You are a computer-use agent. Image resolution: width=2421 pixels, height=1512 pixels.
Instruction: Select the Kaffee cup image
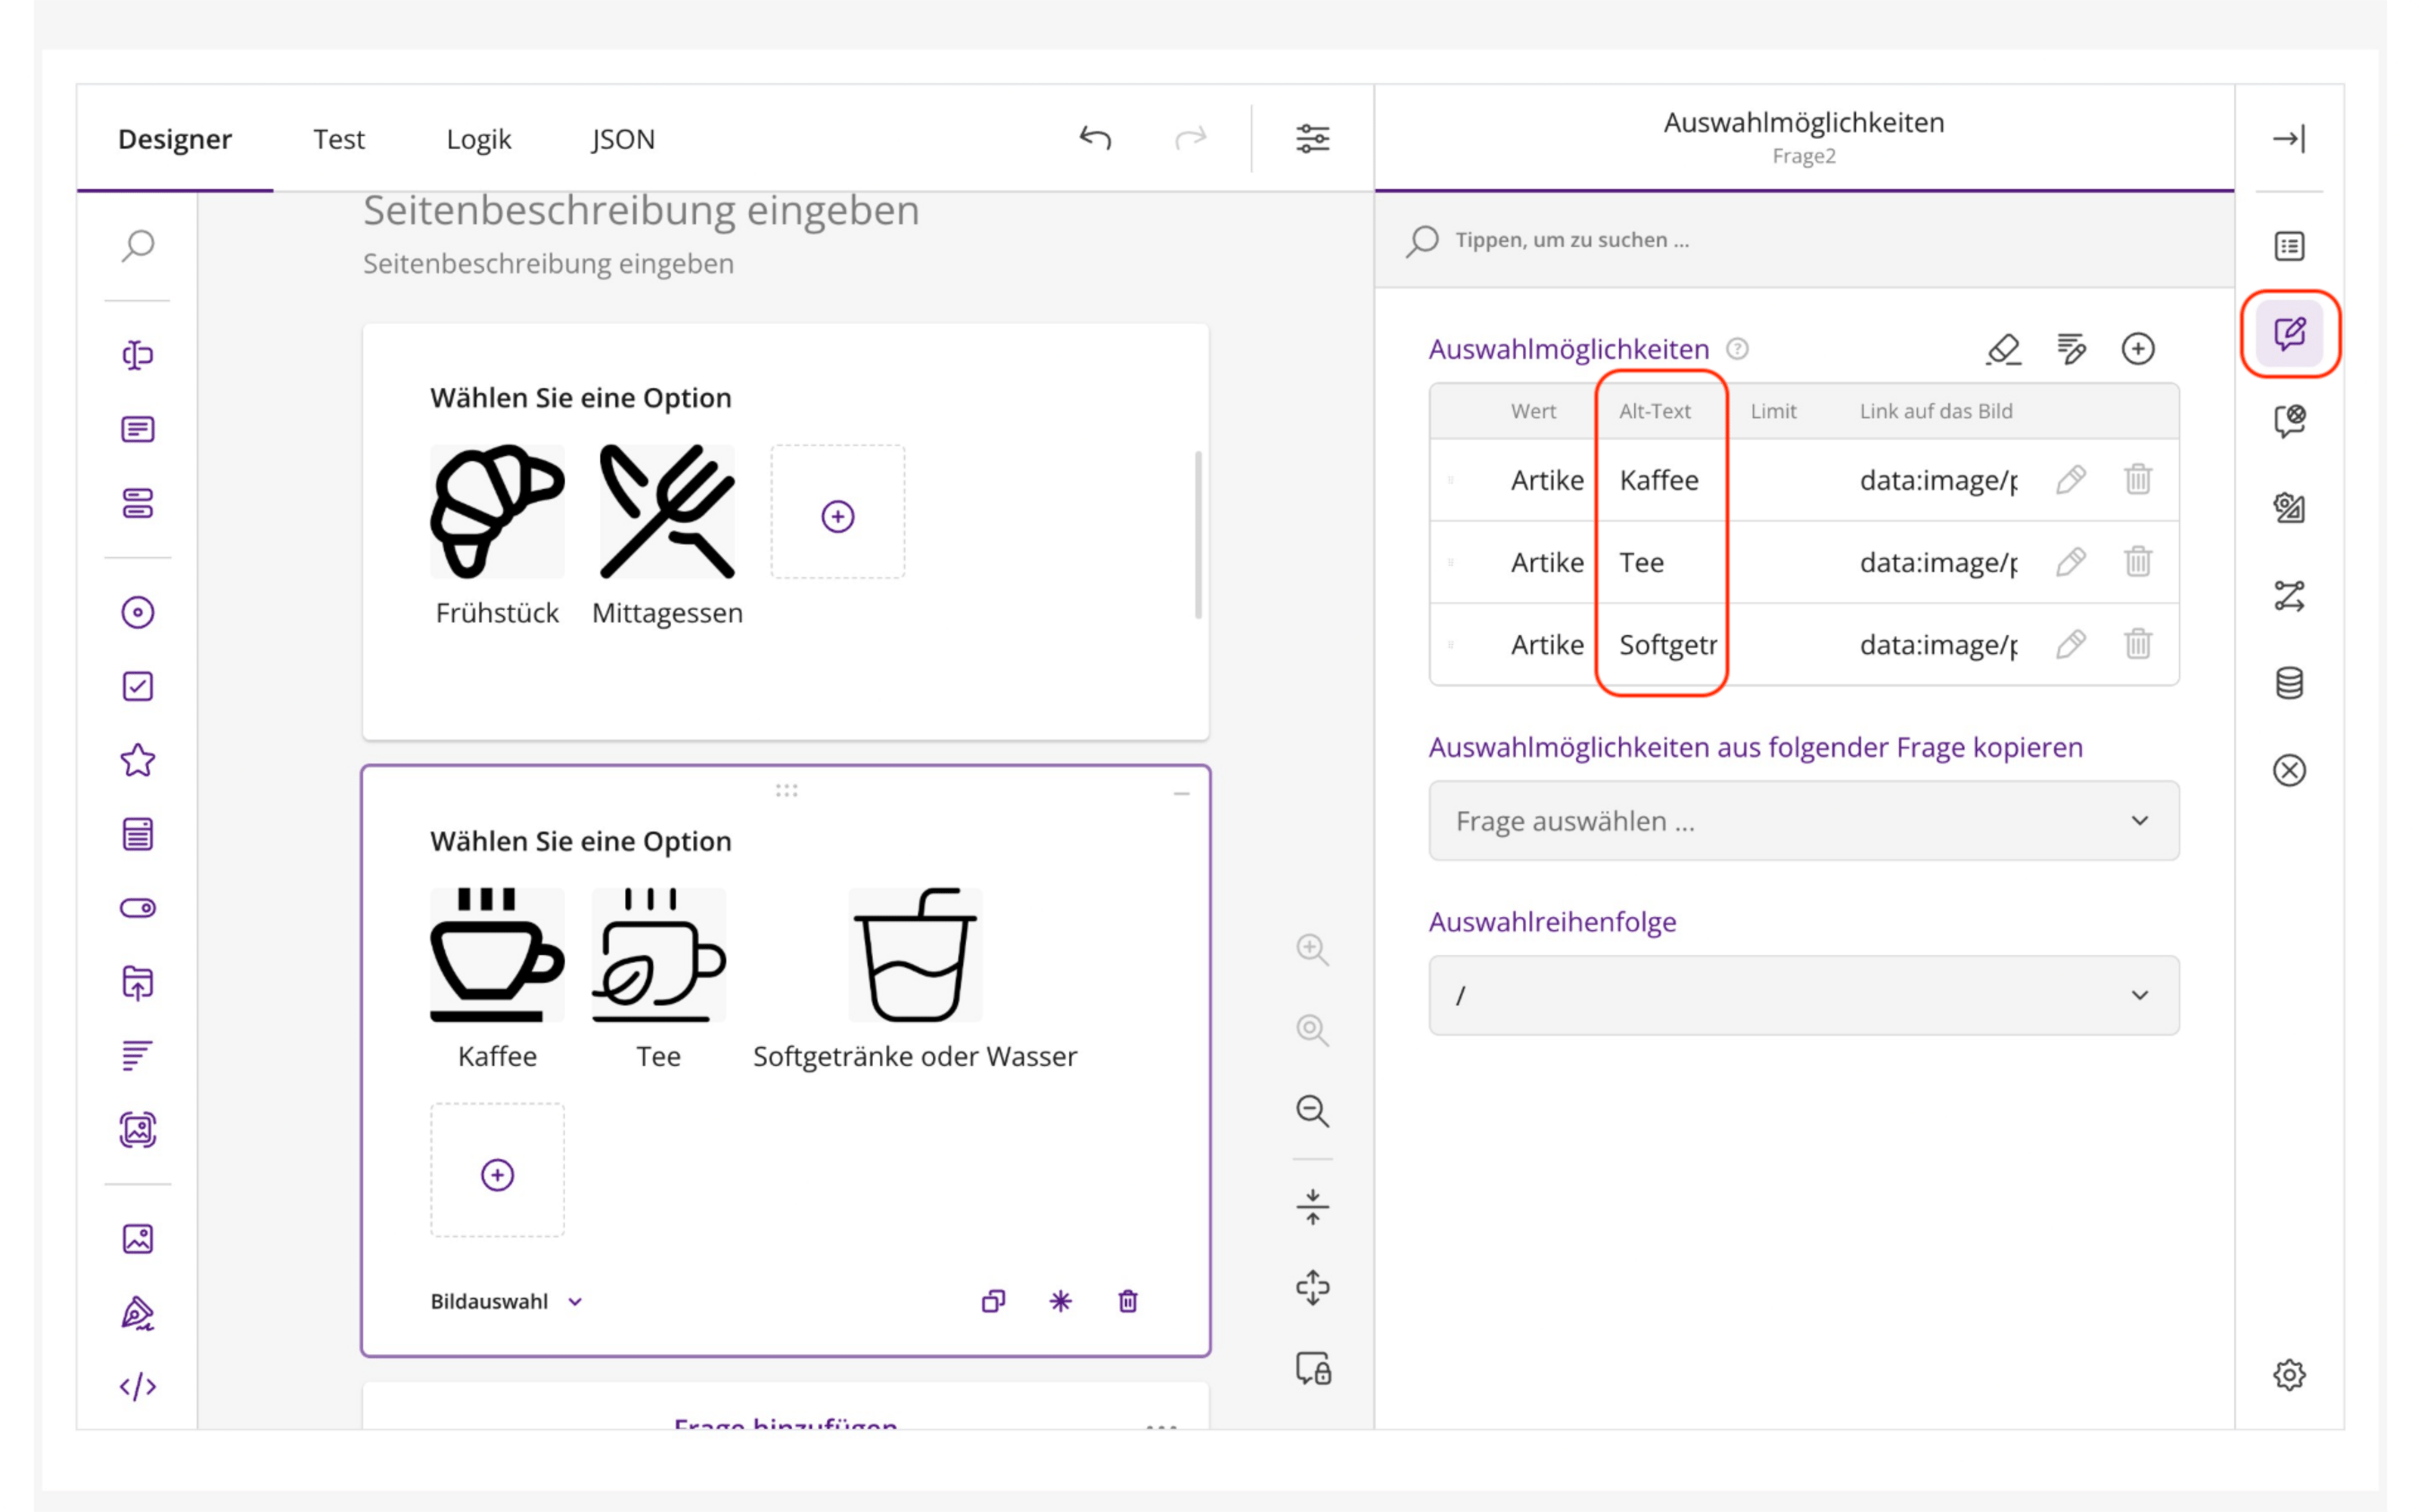pos(497,955)
